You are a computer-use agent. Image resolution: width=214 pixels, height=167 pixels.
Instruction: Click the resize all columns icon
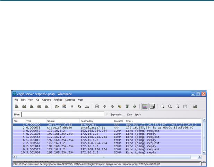(x=185, y=107)
